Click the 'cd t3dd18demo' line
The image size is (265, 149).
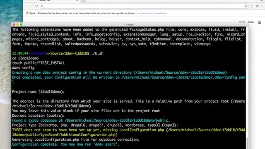click(25, 58)
